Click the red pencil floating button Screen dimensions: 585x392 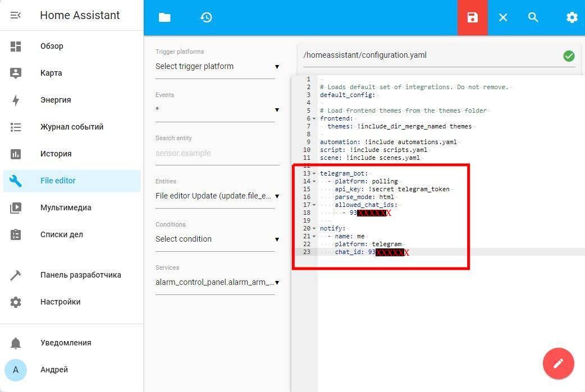[558, 363]
